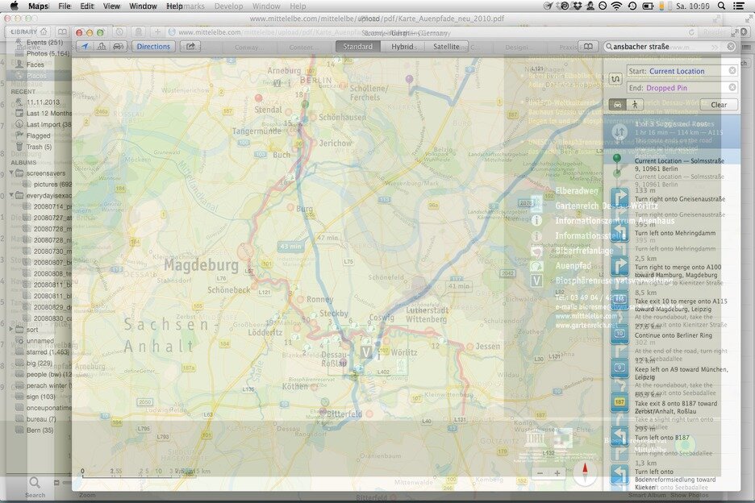The width and height of the screenshot is (755, 503).
Task: Select the 41 min route label
Action: [458, 286]
